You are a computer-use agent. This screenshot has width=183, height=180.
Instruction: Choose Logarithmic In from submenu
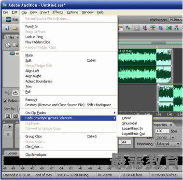(x=132, y=128)
